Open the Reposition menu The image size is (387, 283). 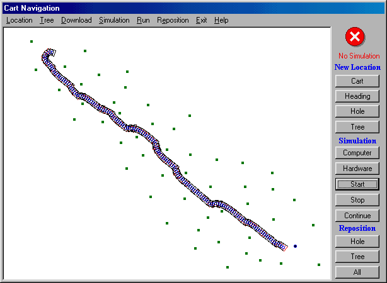[x=173, y=20]
